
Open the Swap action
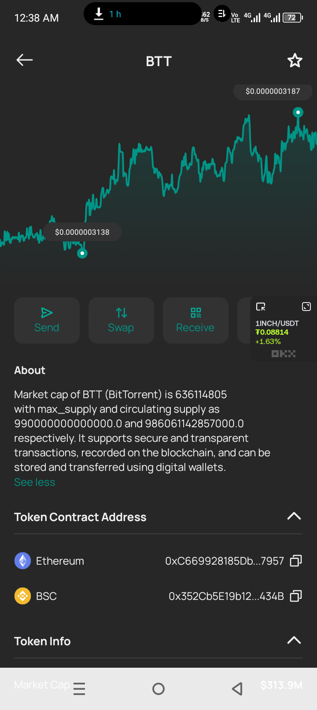(x=121, y=320)
